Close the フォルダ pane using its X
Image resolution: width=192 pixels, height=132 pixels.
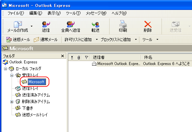[x=63, y=56]
